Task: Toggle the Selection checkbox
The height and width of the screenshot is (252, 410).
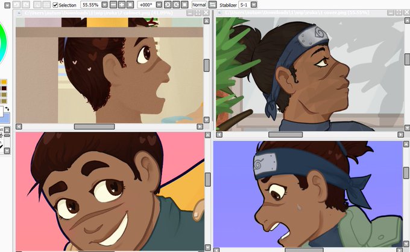Action: (x=55, y=5)
